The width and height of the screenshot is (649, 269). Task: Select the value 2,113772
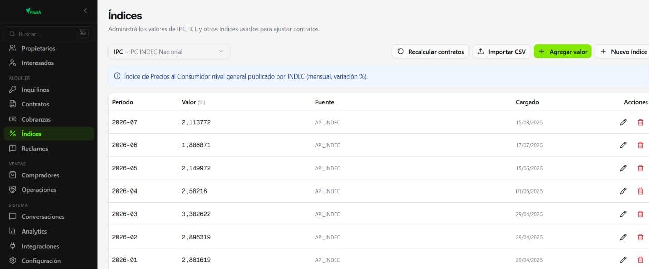click(196, 122)
